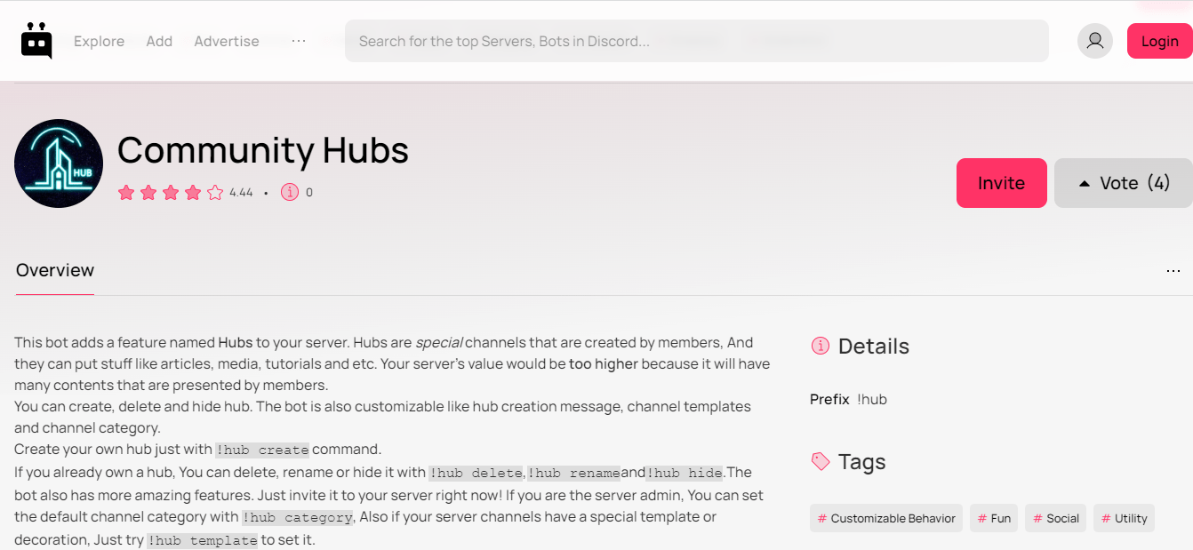The image size is (1193, 550).
Task: Focus the Servers and Bots search field
Action: pos(696,41)
